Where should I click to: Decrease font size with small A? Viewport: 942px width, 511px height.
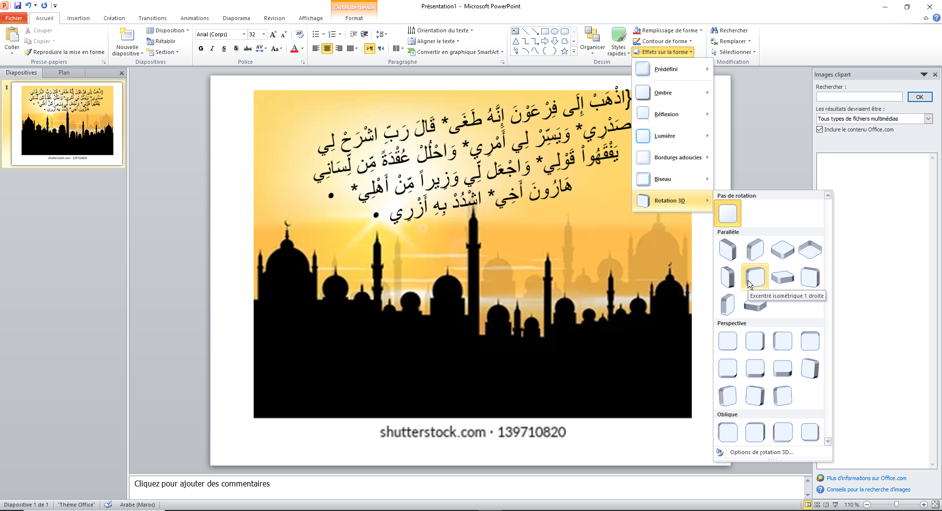click(284, 34)
